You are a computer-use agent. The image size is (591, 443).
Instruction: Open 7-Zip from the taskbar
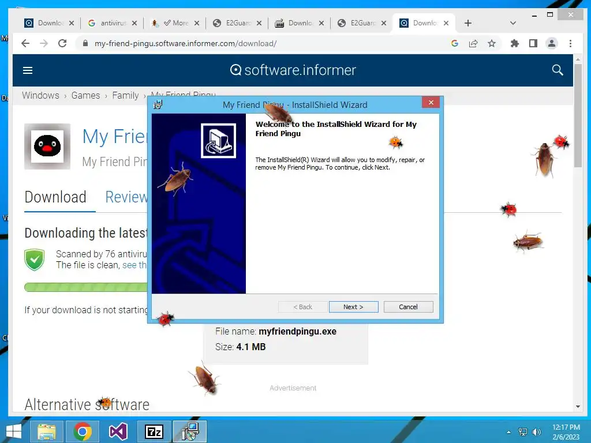pos(154,431)
